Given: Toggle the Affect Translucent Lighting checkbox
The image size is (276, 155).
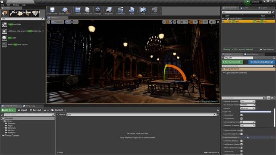Looking at the screenshot, I should [x=241, y=148].
